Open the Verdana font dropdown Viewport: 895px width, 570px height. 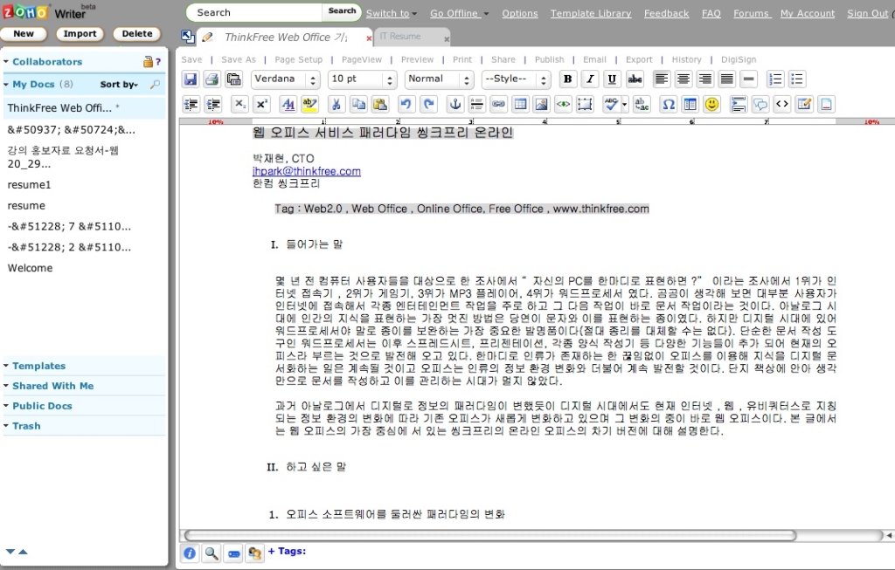[x=286, y=79]
